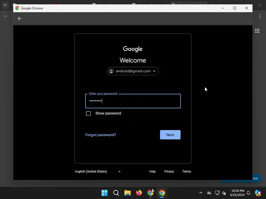Close the background browser window
266x199 pixels.
point(260,5)
